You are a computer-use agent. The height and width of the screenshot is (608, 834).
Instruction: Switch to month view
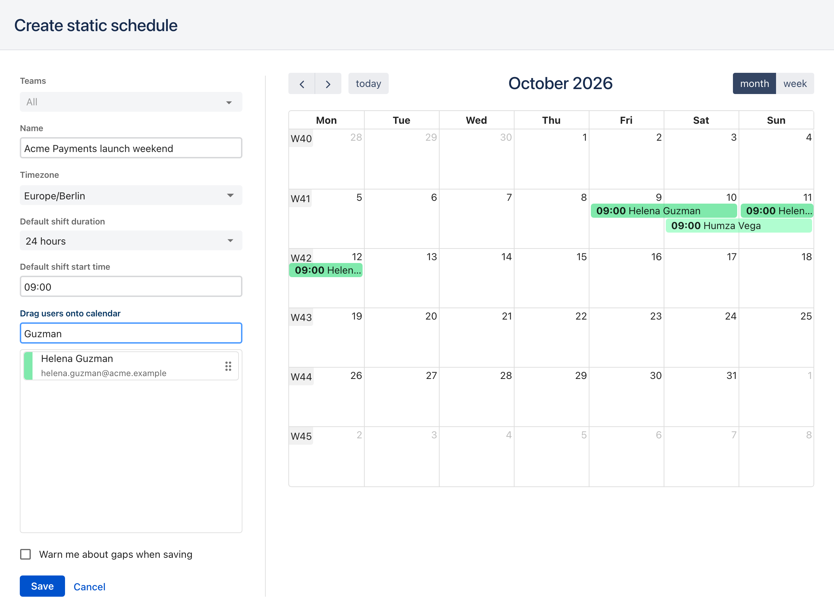[x=754, y=83]
